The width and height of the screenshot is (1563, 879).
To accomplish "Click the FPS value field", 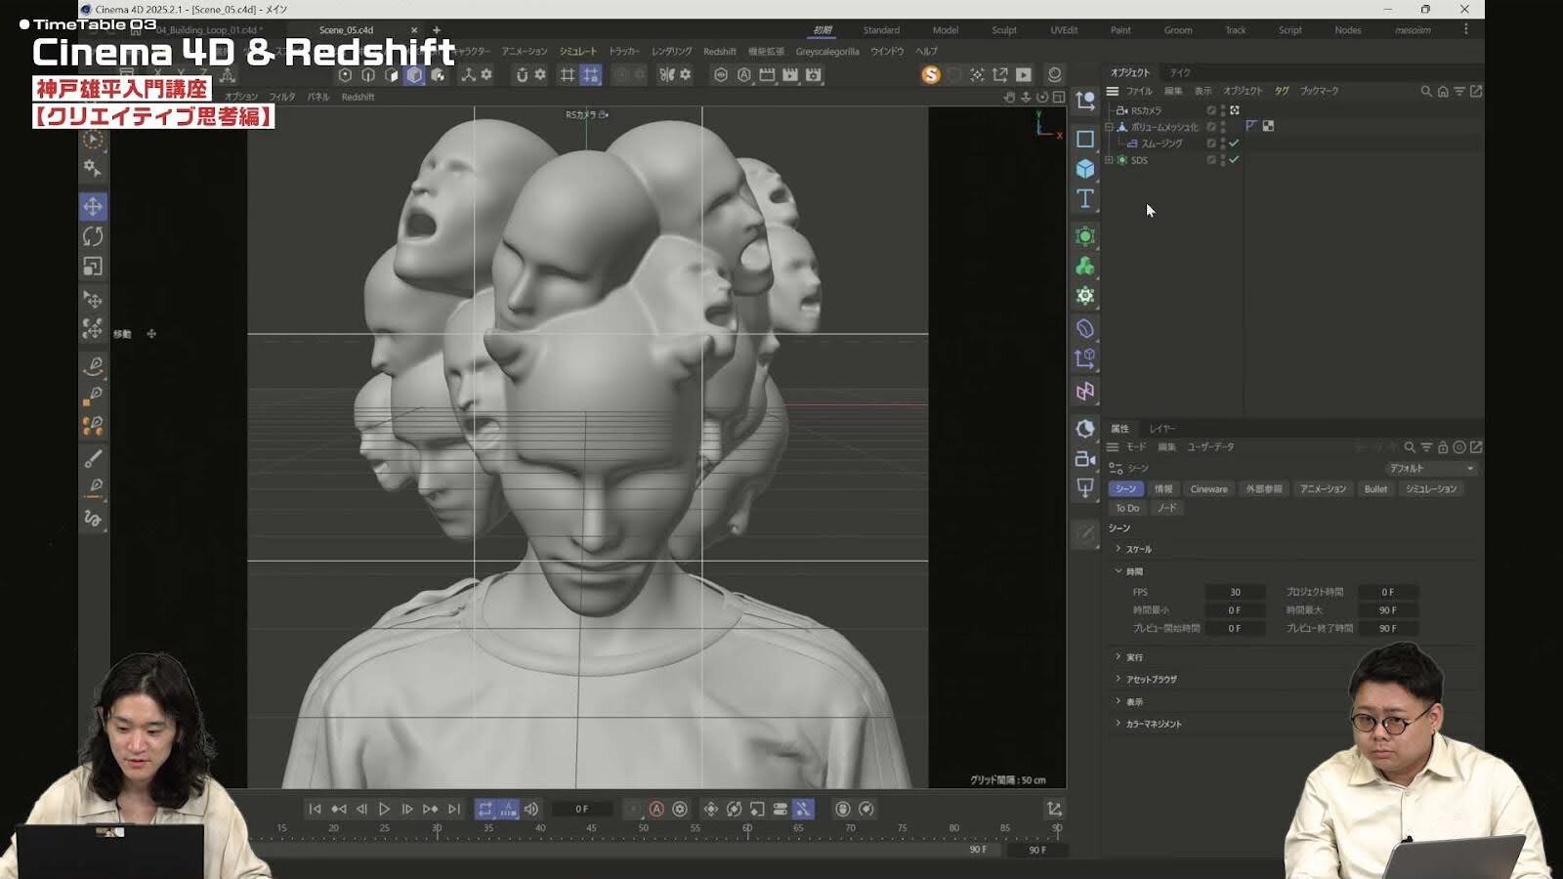I will click(1235, 592).
